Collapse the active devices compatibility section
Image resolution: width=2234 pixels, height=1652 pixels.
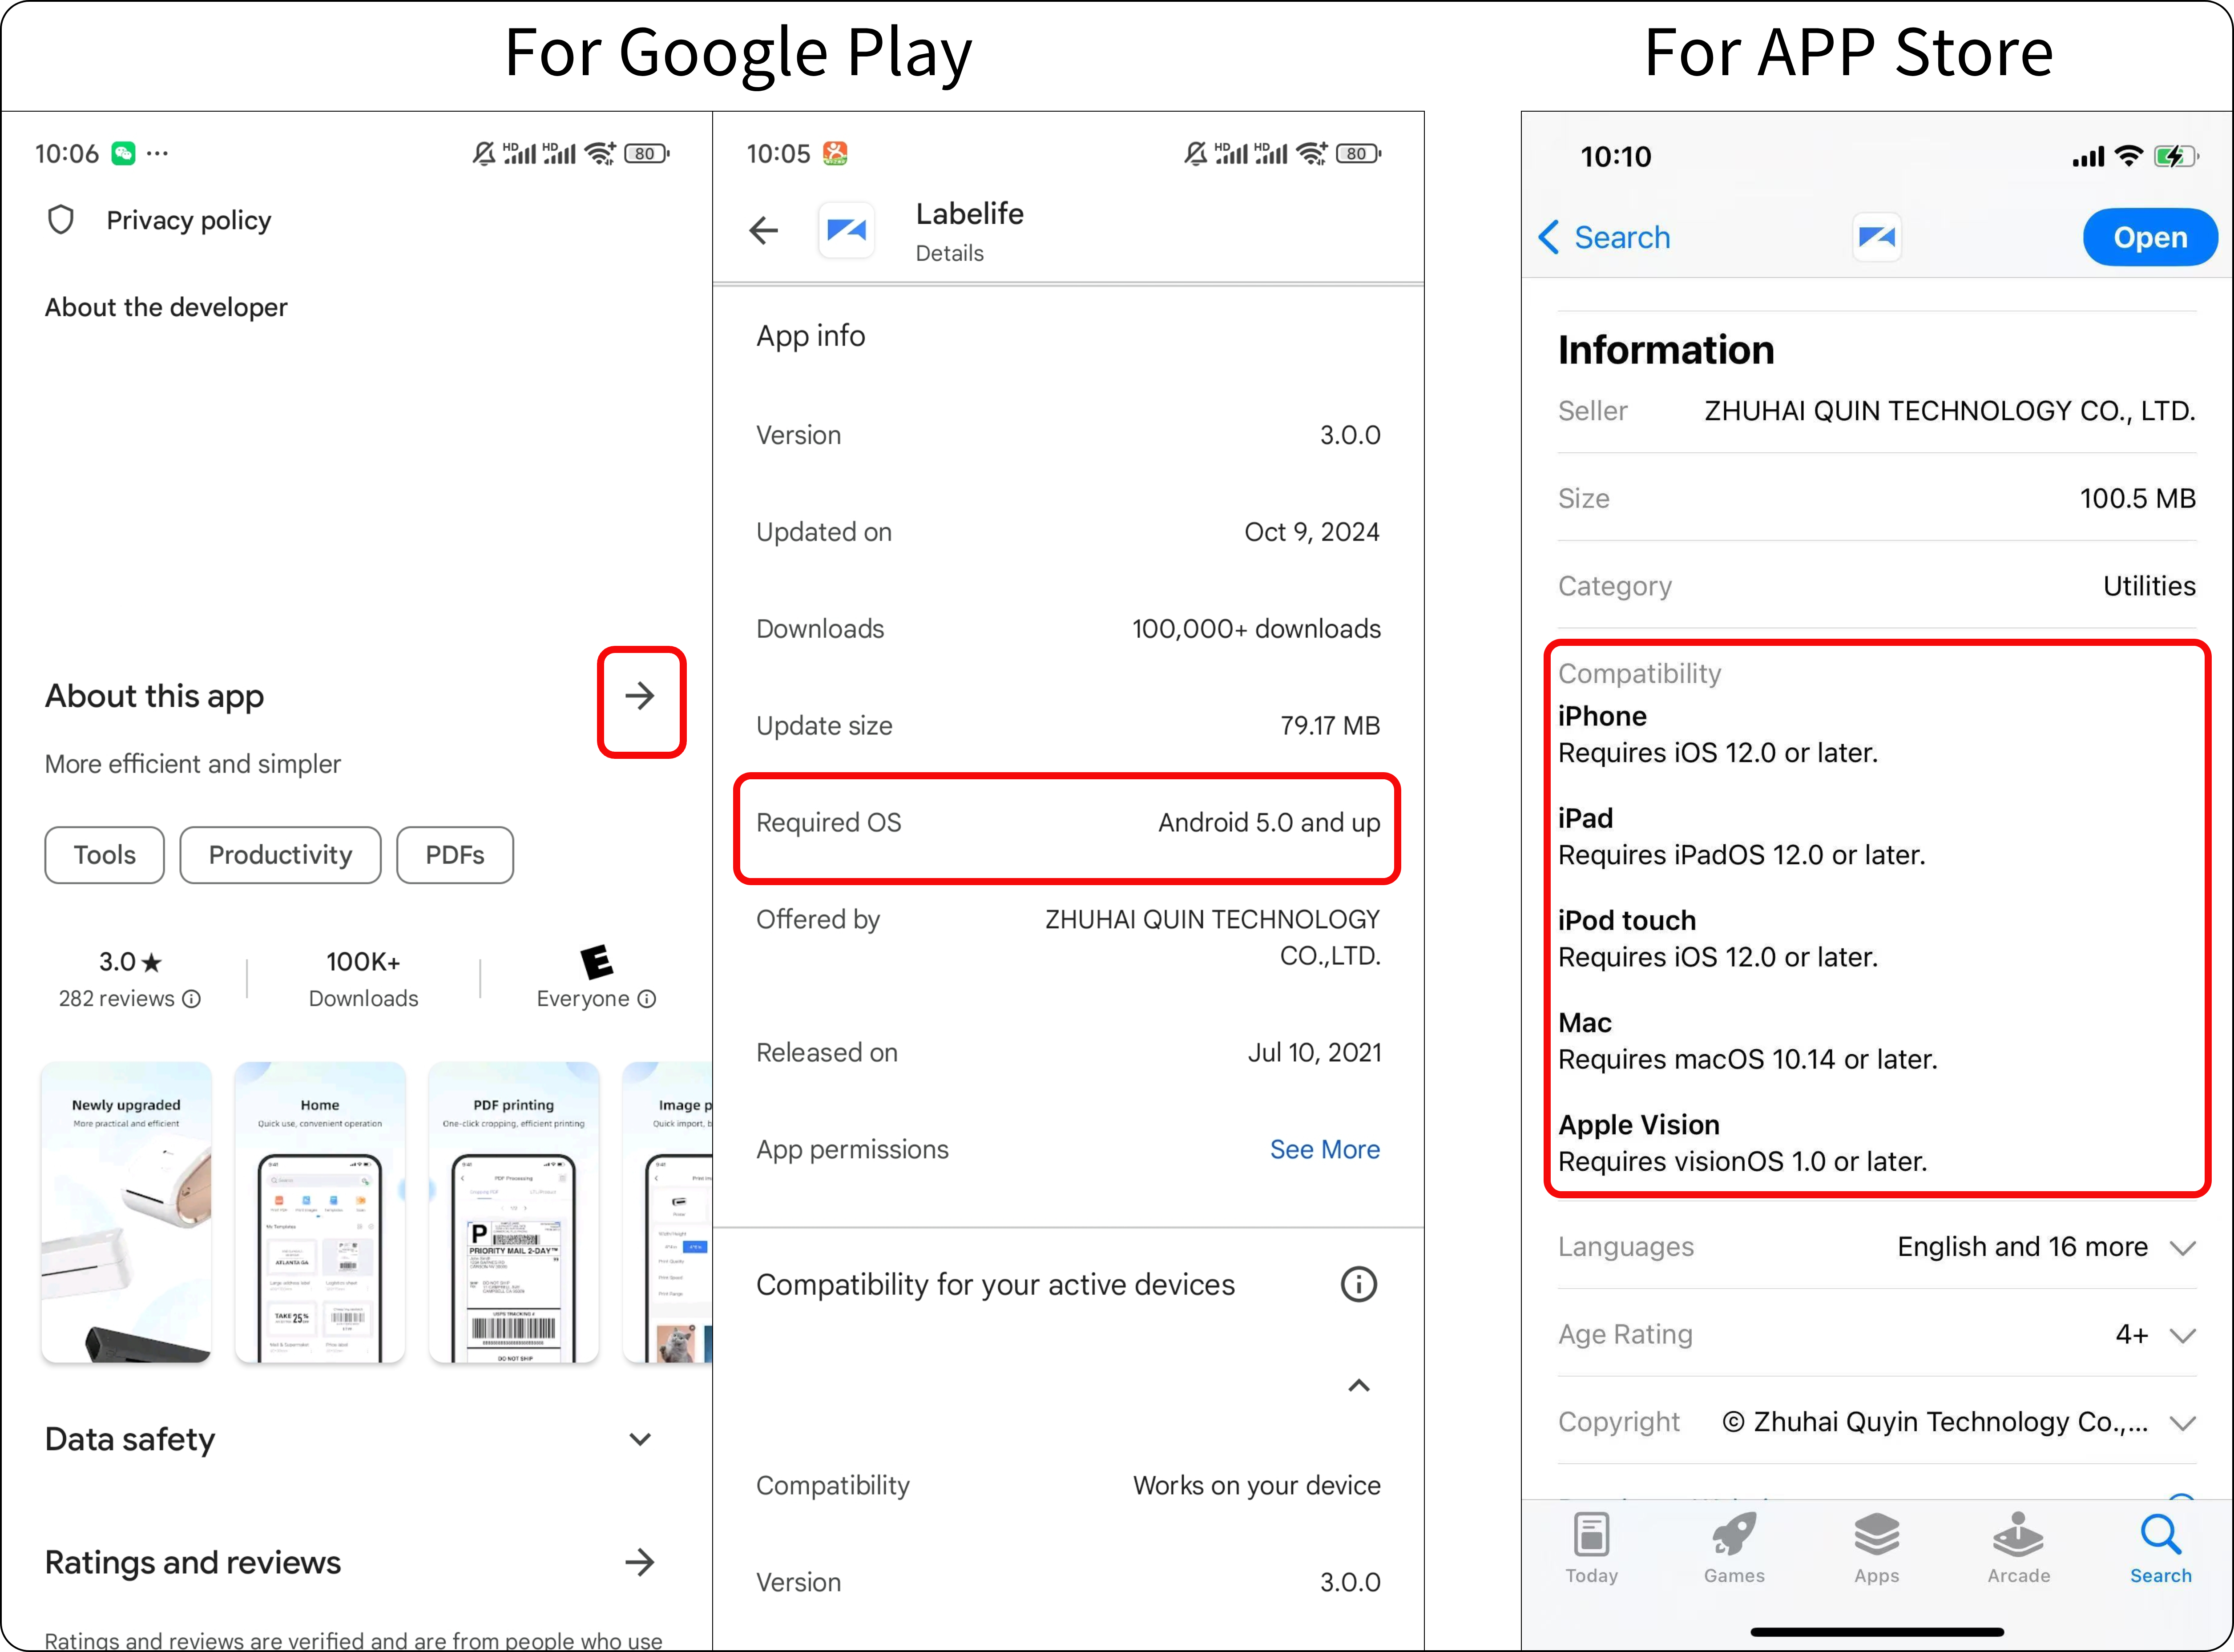1358,1386
